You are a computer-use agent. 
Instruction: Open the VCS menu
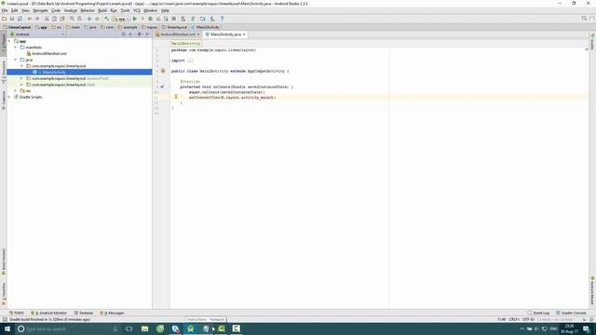pos(137,10)
